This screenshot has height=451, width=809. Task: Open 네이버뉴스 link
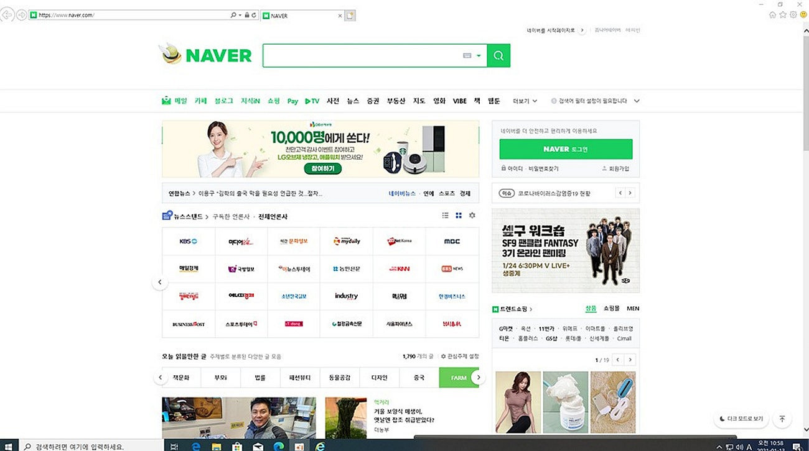[402, 193]
